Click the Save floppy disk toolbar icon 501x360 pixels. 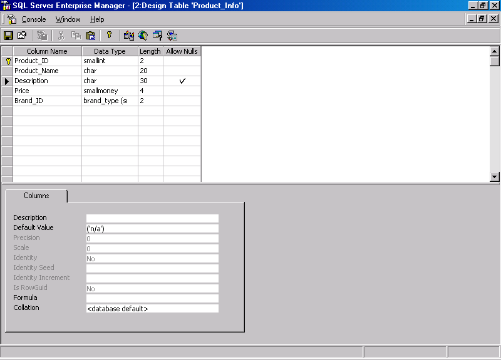8,36
